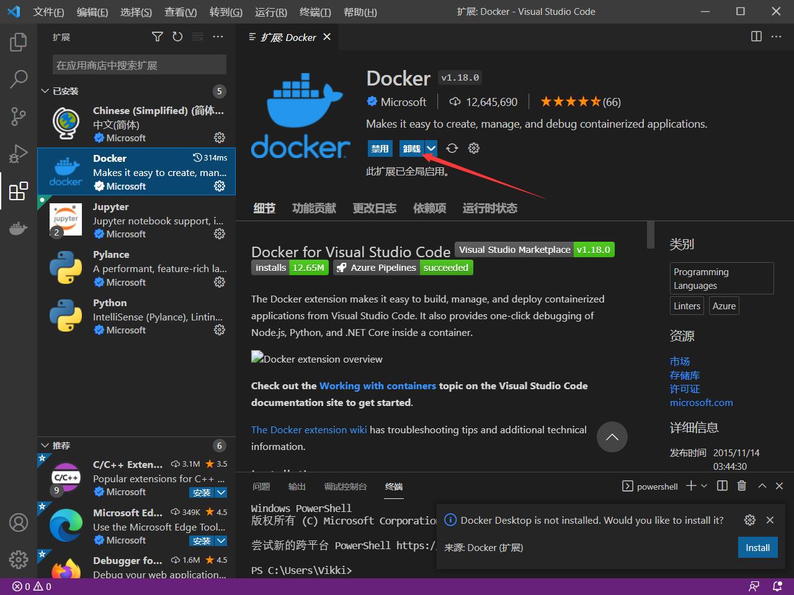The image size is (794, 595).
Task: Open editor more actions ellipsis
Action: tap(777, 37)
